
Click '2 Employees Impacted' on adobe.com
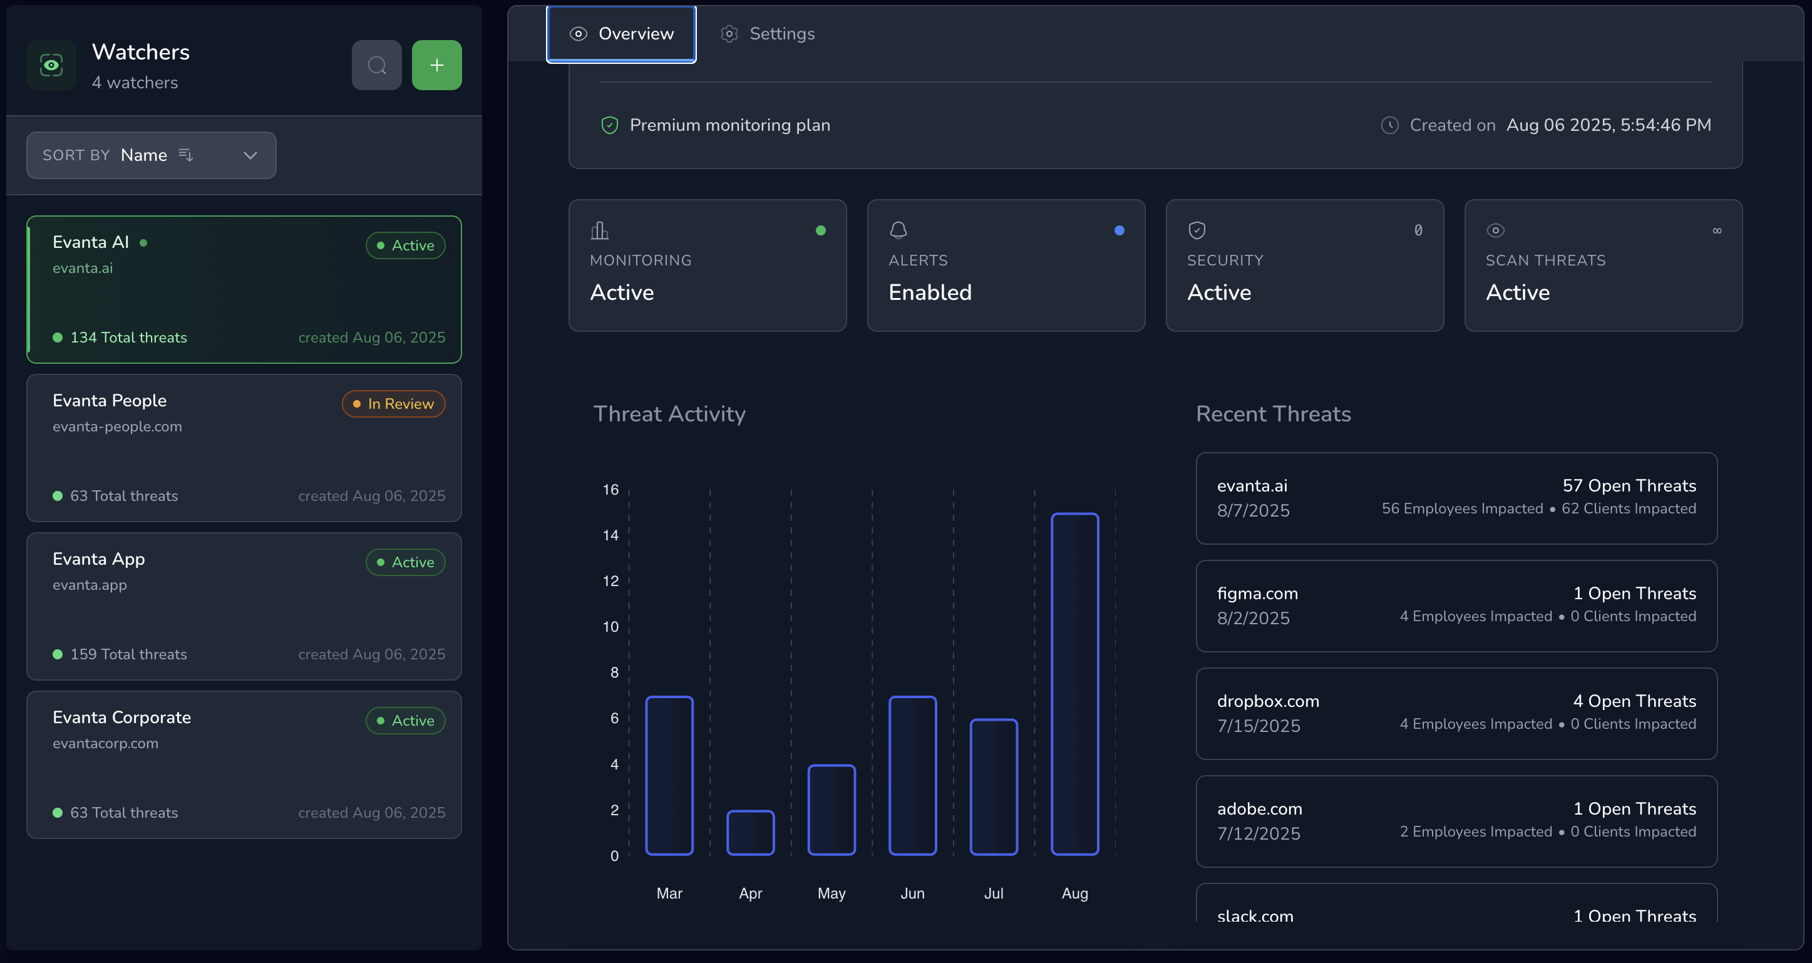pos(1476,832)
